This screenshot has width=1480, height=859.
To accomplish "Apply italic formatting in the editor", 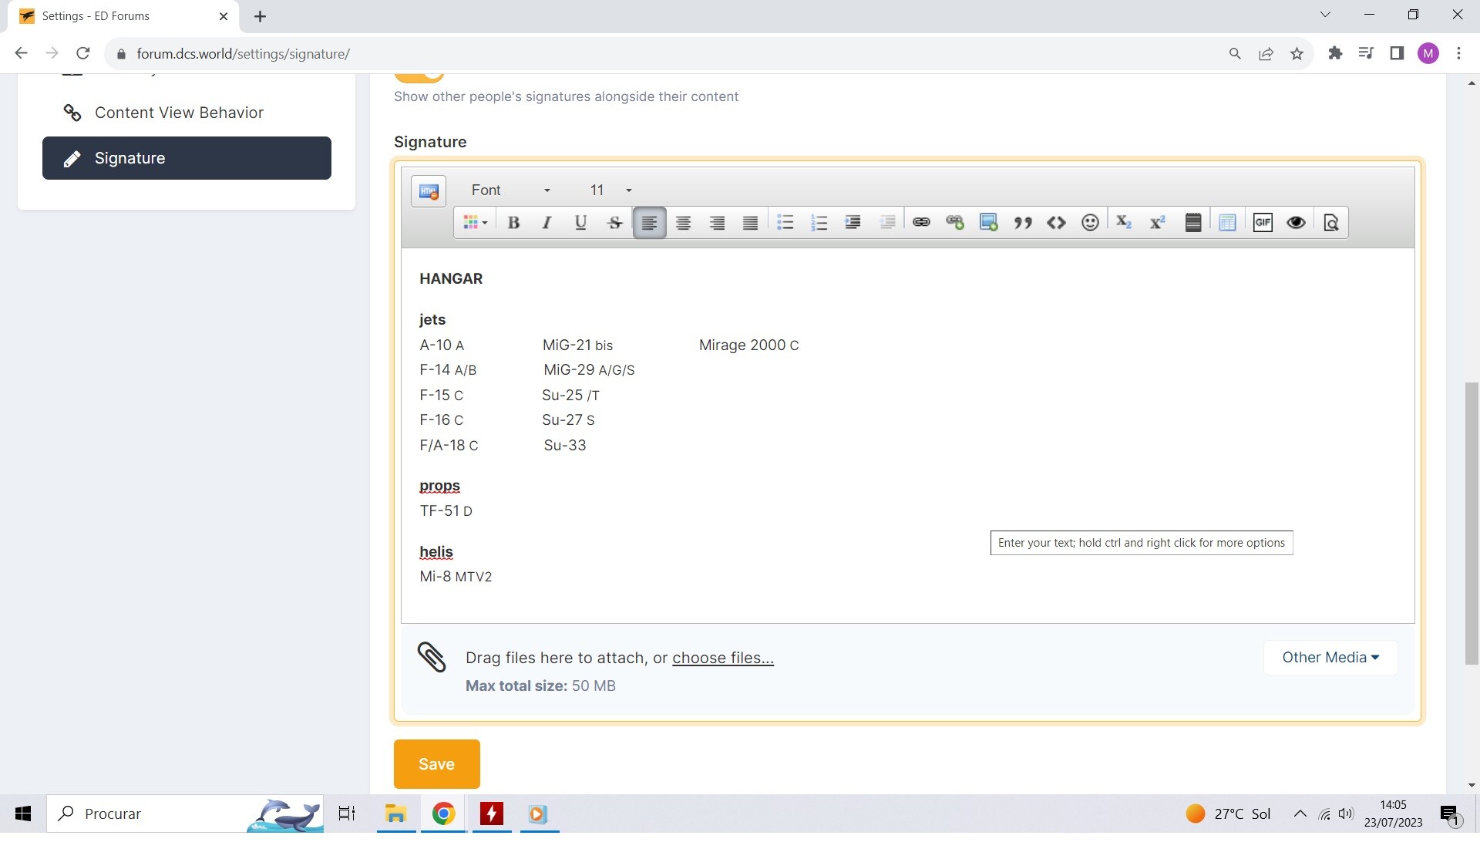I will 547,223.
